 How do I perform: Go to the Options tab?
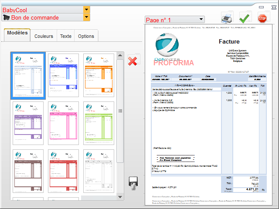(x=86, y=36)
